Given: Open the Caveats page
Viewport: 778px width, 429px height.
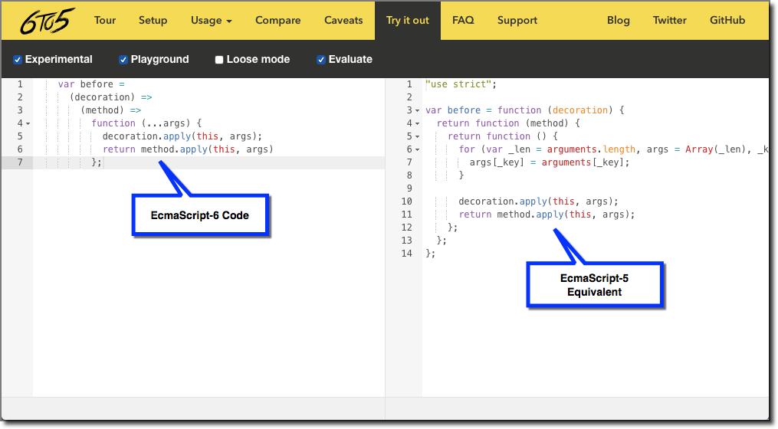Looking at the screenshot, I should (343, 21).
